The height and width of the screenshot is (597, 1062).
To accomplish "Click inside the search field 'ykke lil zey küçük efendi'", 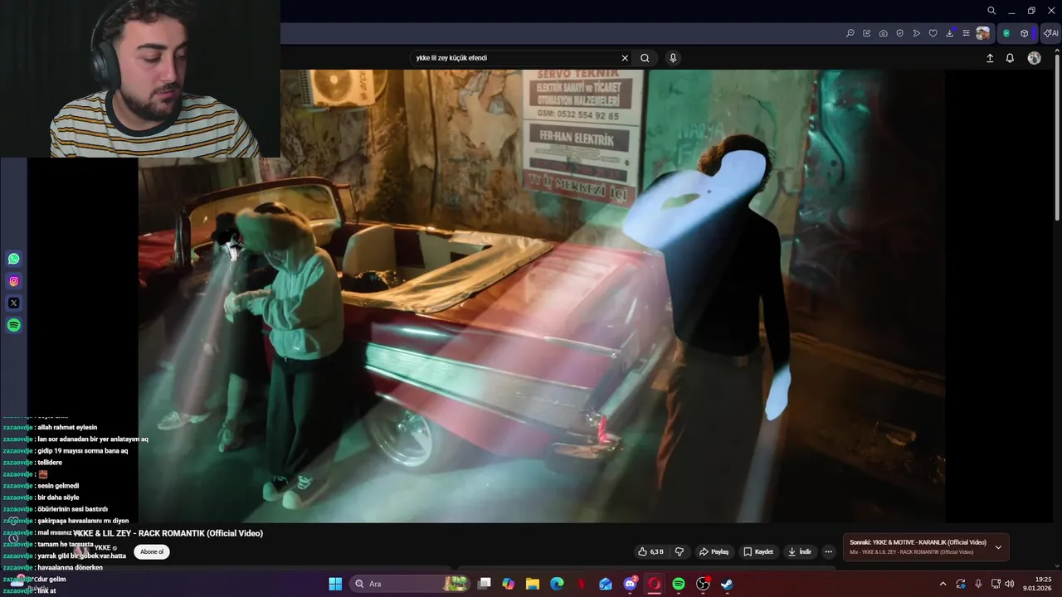I will [514, 58].
